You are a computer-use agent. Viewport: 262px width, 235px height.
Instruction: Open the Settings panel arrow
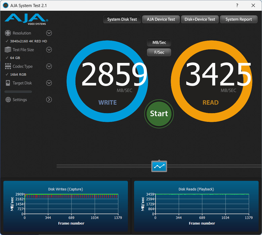click(49, 100)
